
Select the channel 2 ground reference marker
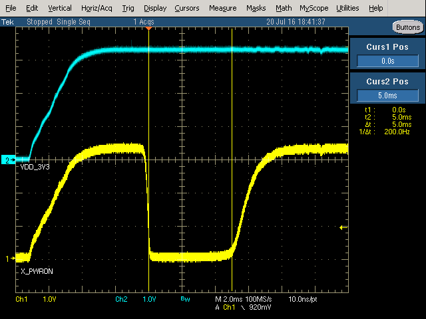(x=8, y=160)
